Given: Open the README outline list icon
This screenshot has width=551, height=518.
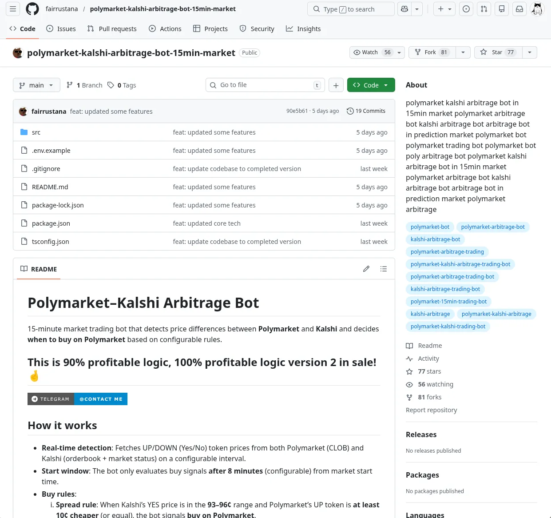Looking at the screenshot, I should (x=383, y=269).
